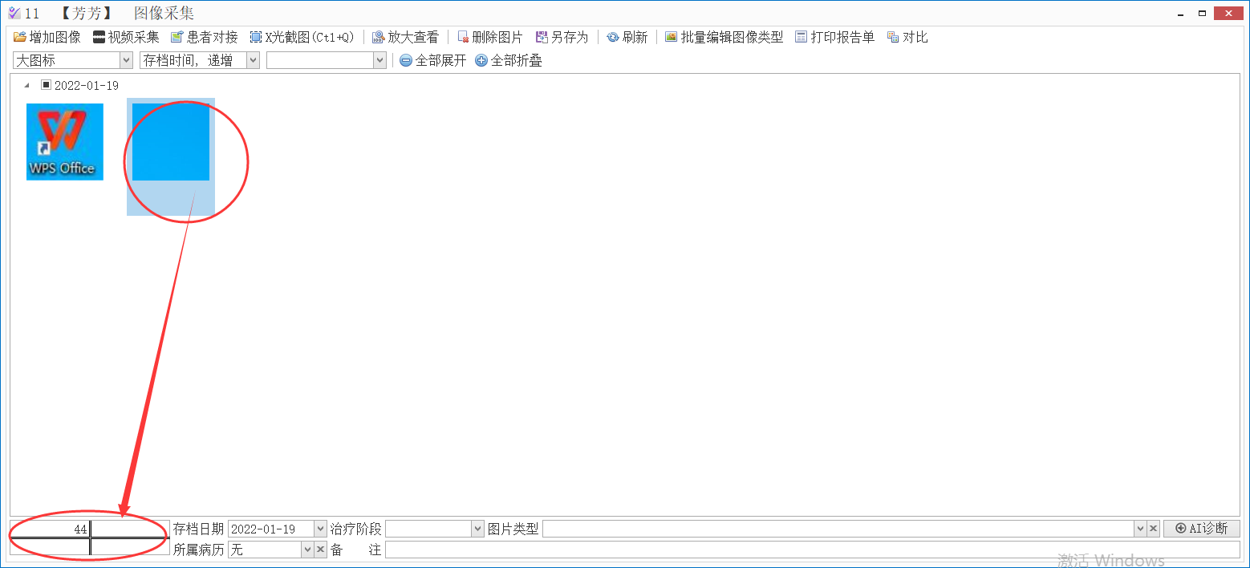Launch X光截图 X-ray screenshot tool
Image resolution: width=1250 pixels, height=568 pixels.
tap(302, 37)
